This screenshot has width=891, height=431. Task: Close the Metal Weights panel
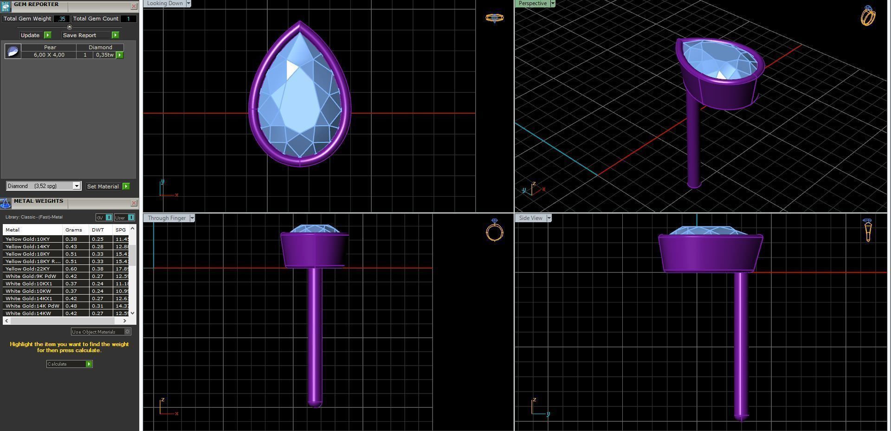tap(134, 203)
